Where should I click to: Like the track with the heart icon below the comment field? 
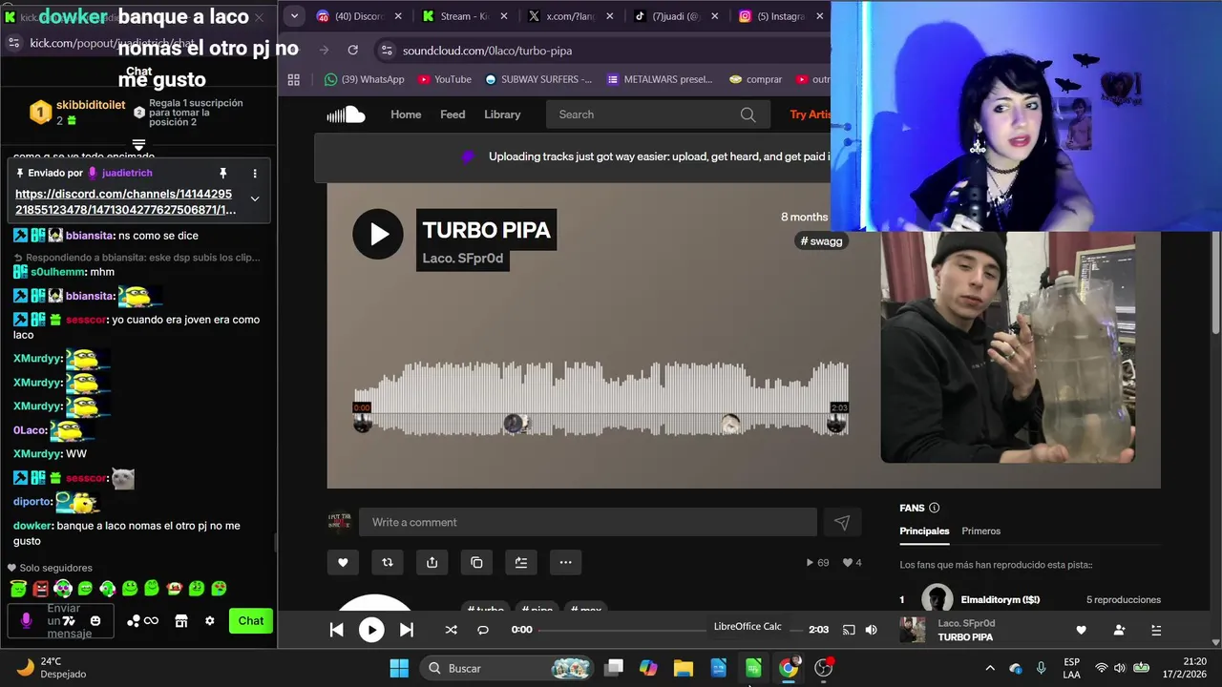tap(343, 562)
